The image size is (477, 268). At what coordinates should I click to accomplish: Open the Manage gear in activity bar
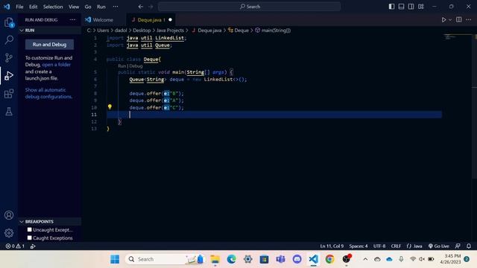click(9, 233)
